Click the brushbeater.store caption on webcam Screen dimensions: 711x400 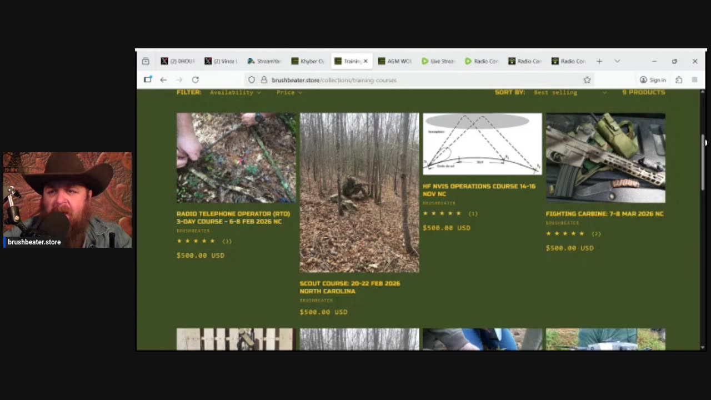click(34, 242)
